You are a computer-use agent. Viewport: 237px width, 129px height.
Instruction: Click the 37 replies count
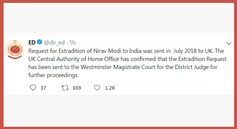click(x=43, y=88)
